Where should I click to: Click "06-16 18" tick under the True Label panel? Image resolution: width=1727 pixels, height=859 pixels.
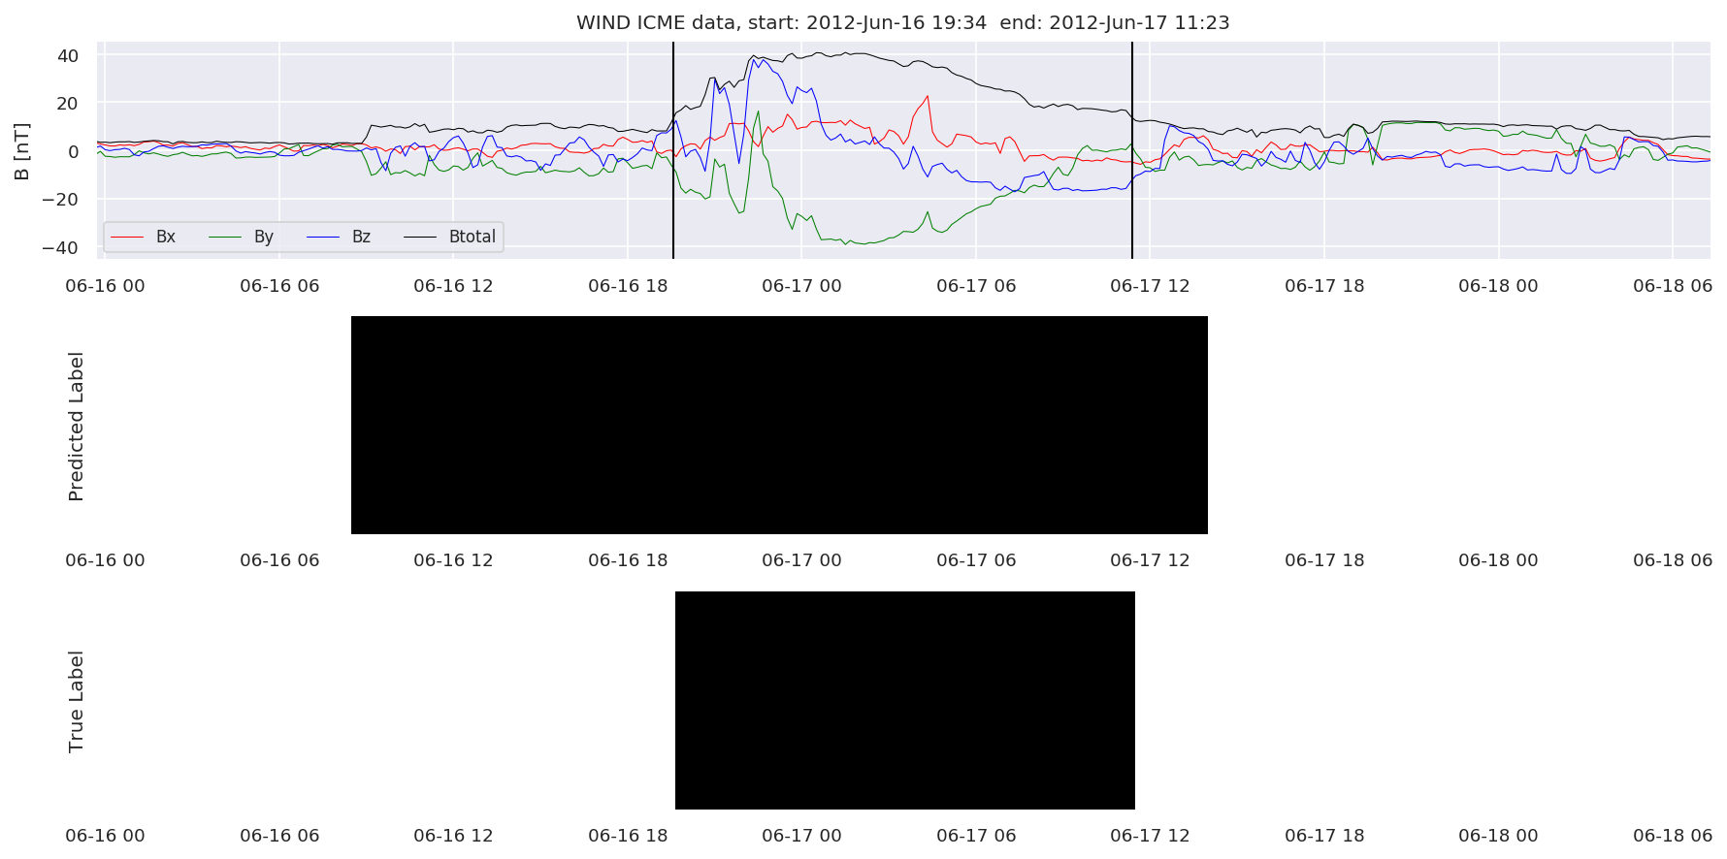point(628,836)
